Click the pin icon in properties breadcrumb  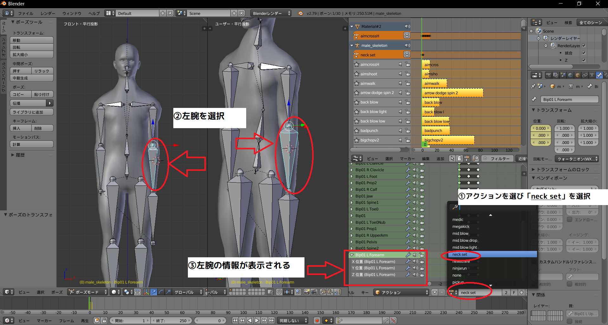[533, 86]
